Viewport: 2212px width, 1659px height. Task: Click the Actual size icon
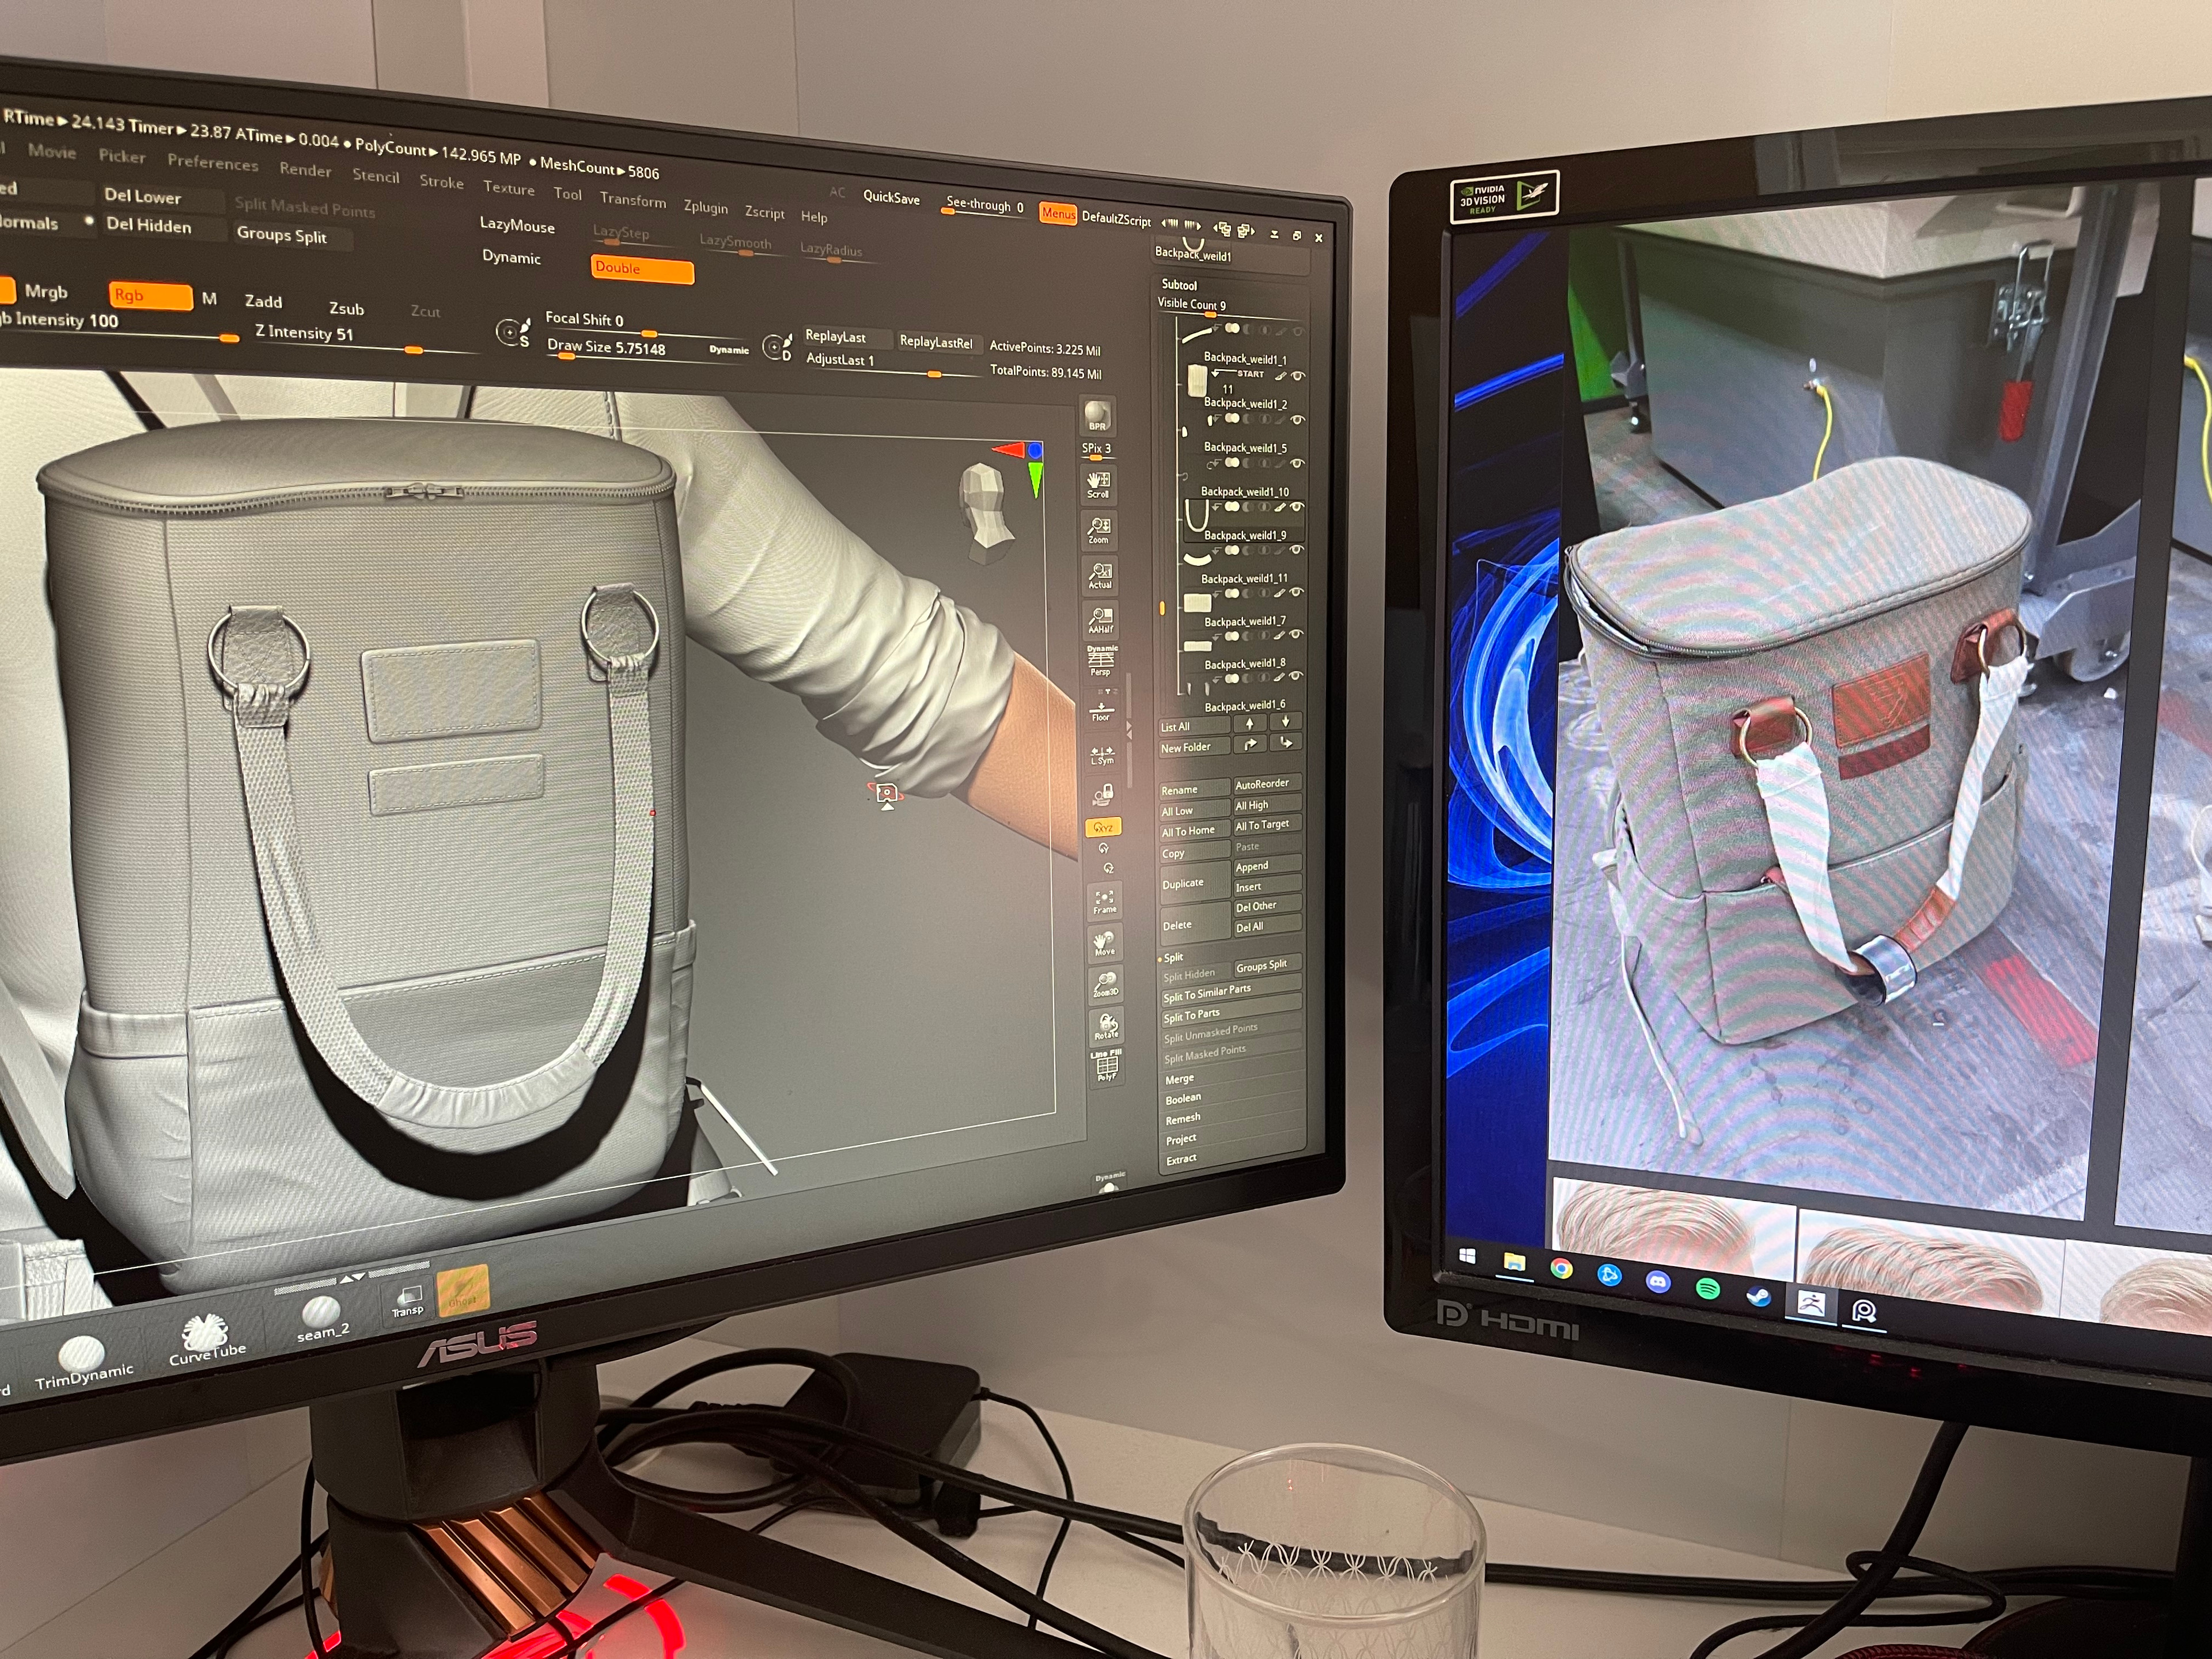(x=1100, y=575)
